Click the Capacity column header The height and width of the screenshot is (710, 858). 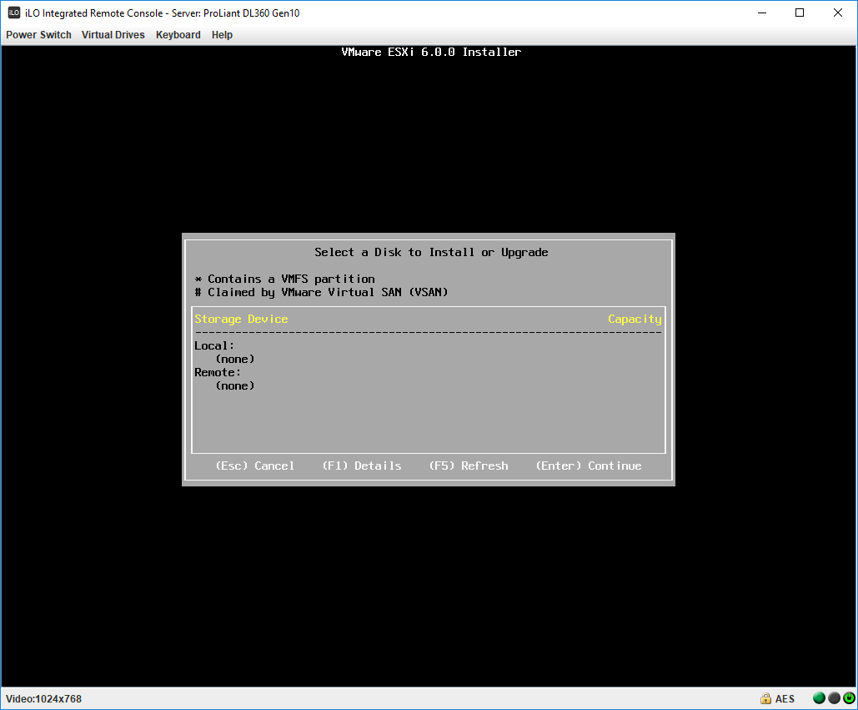click(635, 319)
